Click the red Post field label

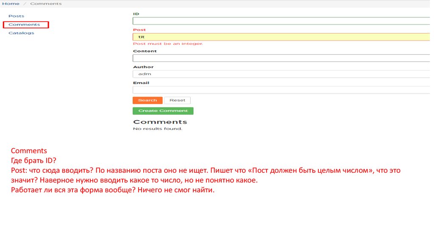coord(139,30)
